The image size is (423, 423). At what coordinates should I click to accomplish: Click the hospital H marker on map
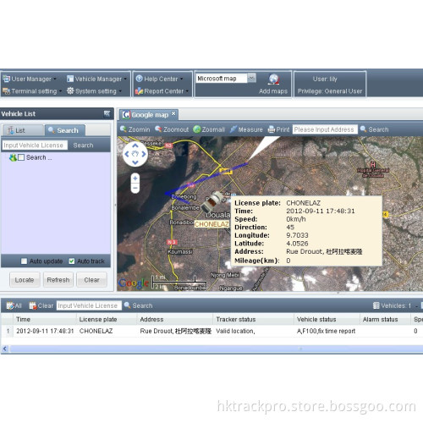pos(373,164)
